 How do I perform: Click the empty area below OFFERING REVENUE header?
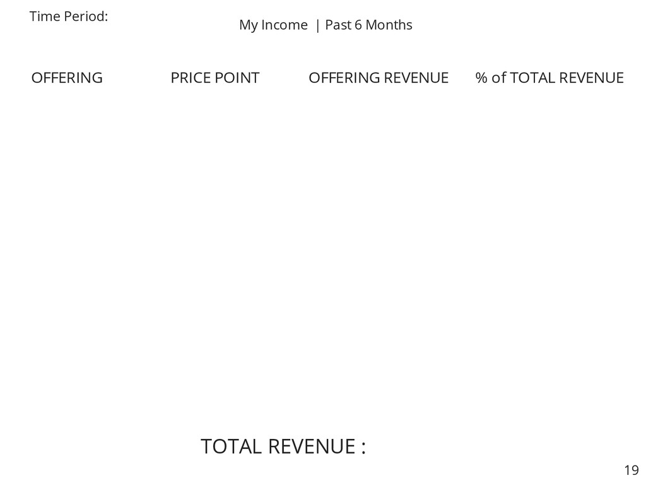(379, 248)
